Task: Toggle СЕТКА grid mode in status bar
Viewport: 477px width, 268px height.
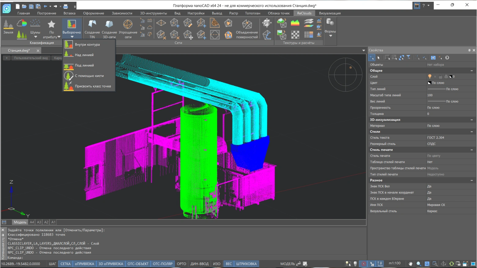Action: tap(65, 264)
